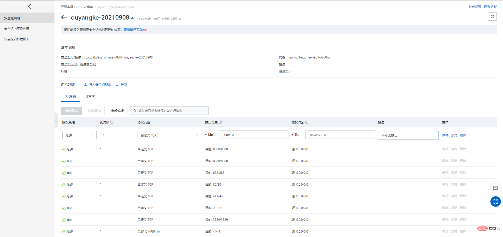Save the new 3306 rule with 保存
The height and width of the screenshot is (237, 503).
click(x=445, y=135)
